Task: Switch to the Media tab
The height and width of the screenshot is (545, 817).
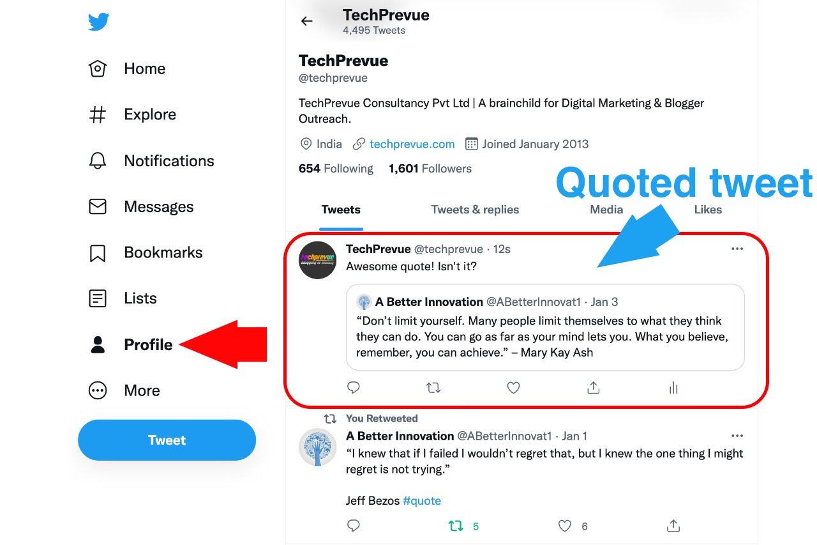Action: (606, 210)
